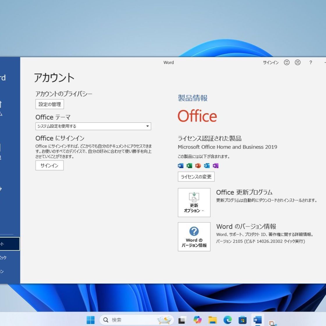Open Microsoft Edge from the taskbar

pyautogui.click(x=228, y=320)
